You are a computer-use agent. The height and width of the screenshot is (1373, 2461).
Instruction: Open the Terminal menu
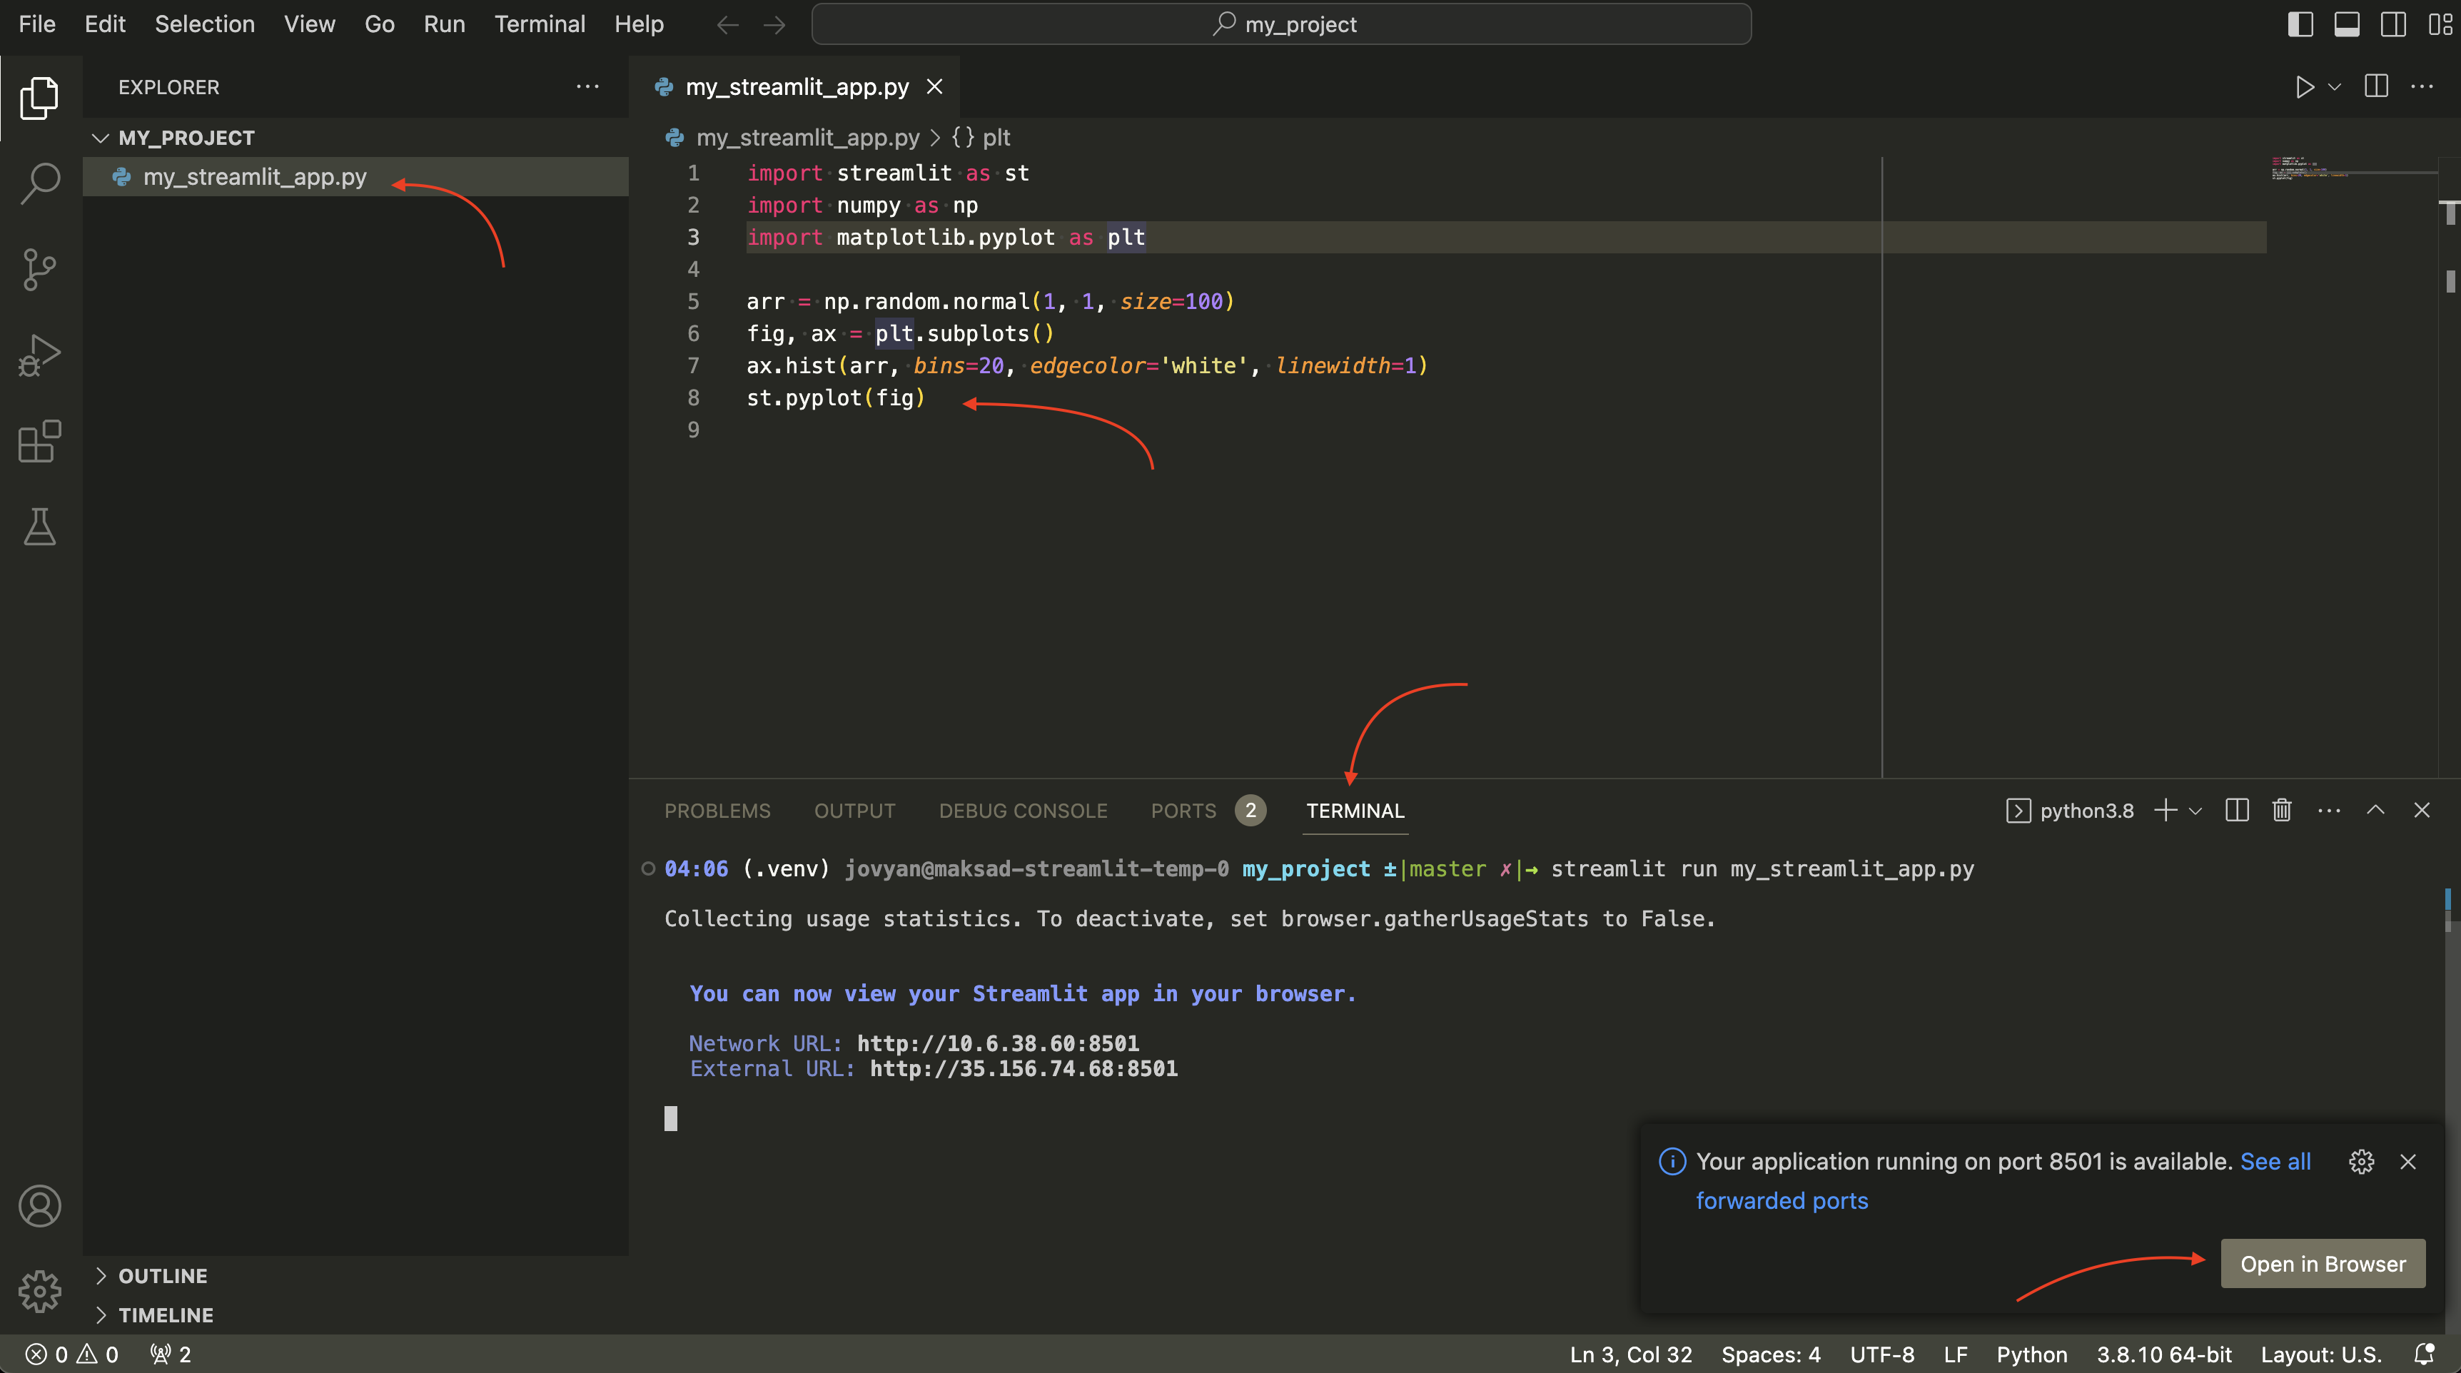click(x=540, y=24)
